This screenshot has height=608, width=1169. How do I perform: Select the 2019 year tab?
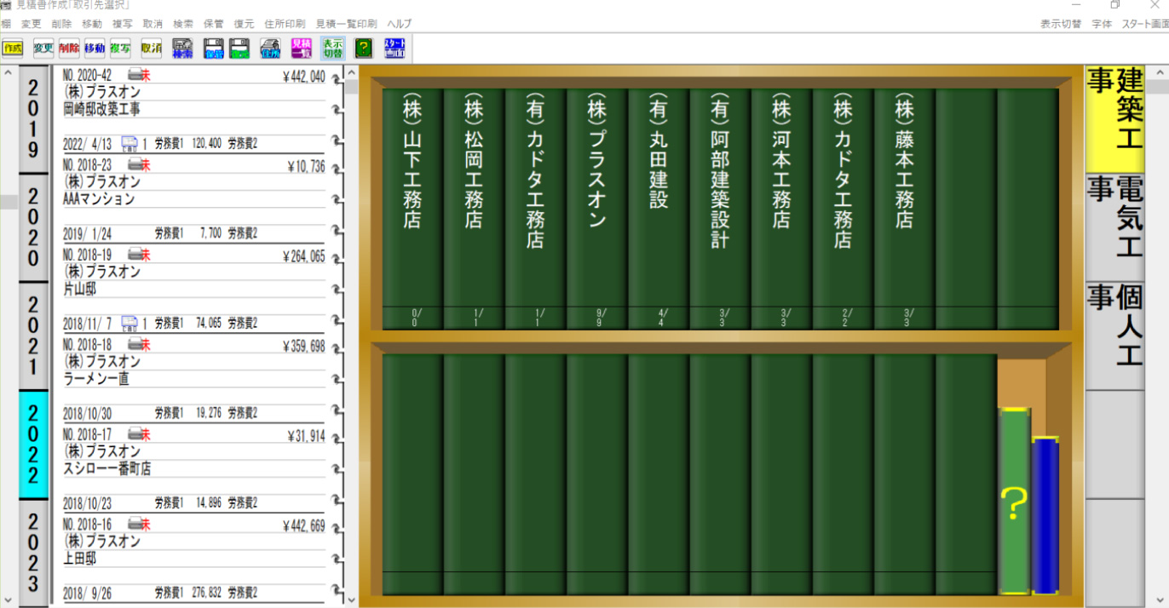point(33,119)
